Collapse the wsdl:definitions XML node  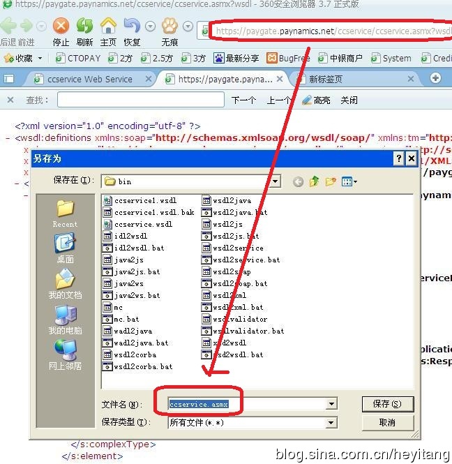(8, 138)
